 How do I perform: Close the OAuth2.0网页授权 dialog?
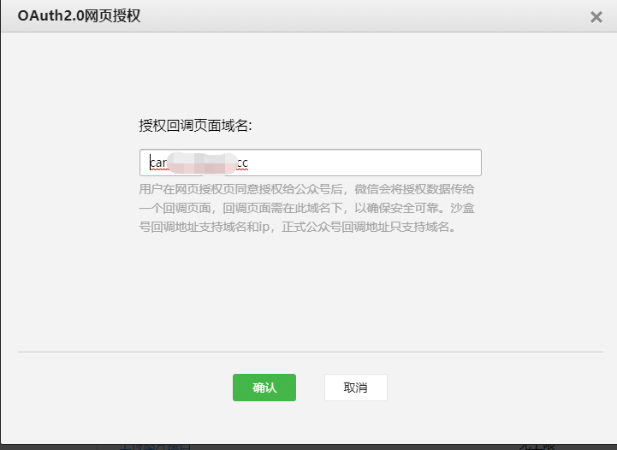[x=596, y=17]
